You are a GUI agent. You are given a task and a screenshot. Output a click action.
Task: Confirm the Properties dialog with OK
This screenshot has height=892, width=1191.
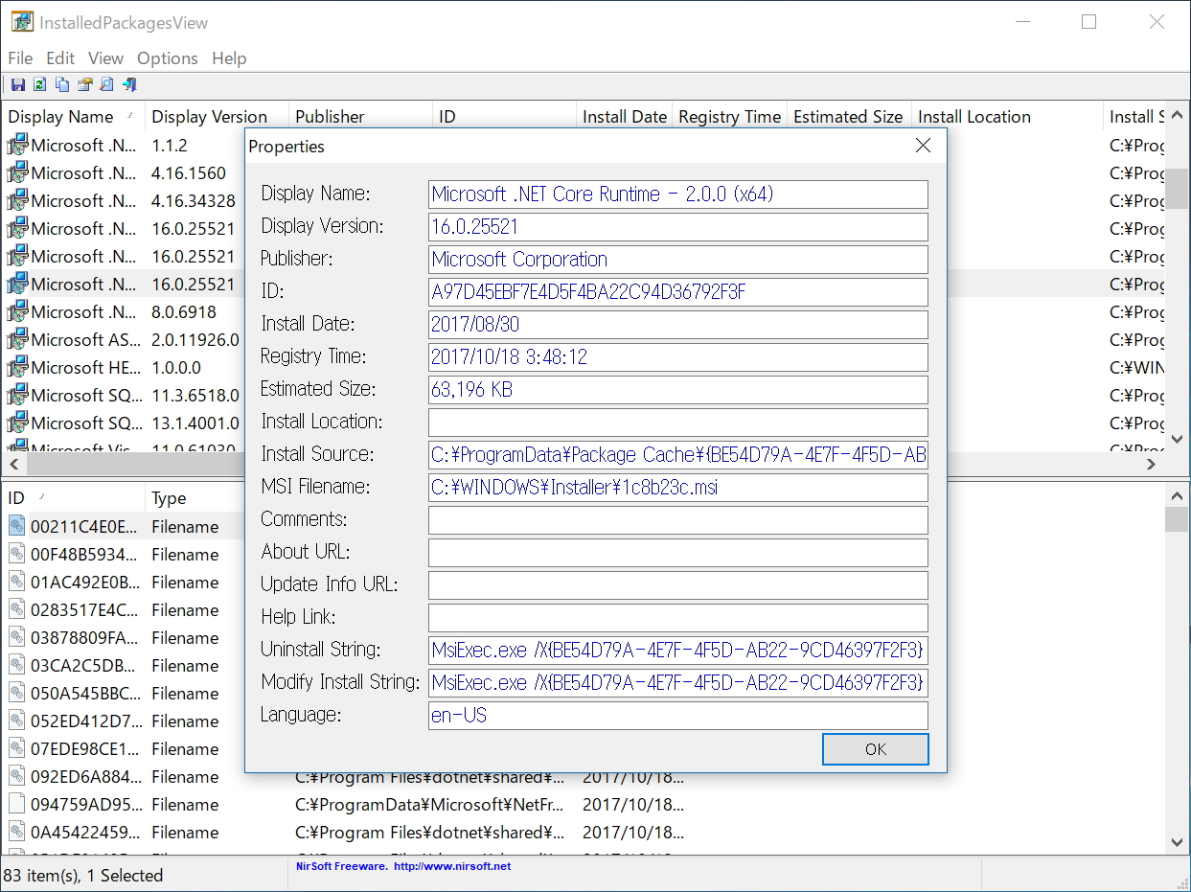[876, 749]
